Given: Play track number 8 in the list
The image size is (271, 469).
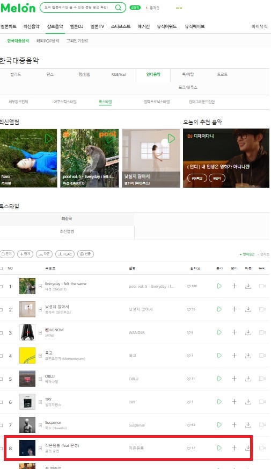Looking at the screenshot, I should pos(219,448).
